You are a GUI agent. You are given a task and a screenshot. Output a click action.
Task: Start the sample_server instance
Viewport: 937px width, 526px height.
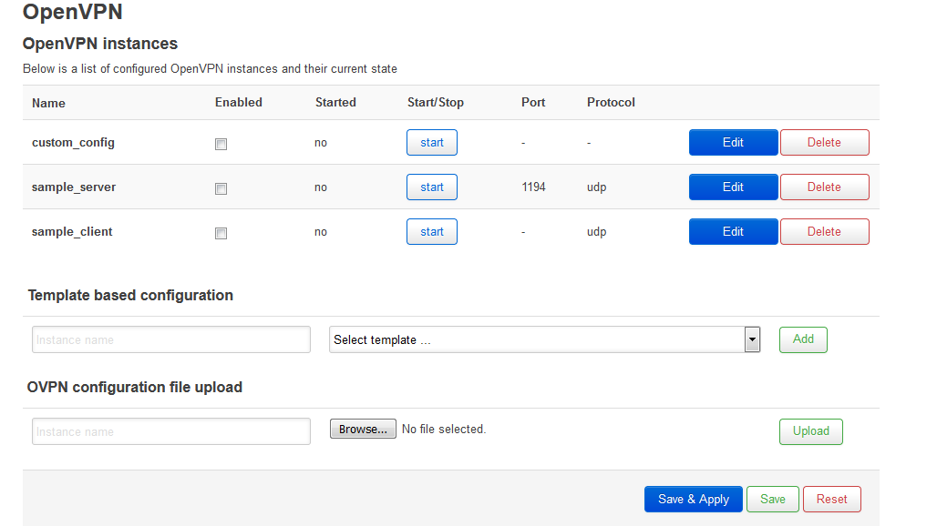click(x=432, y=187)
